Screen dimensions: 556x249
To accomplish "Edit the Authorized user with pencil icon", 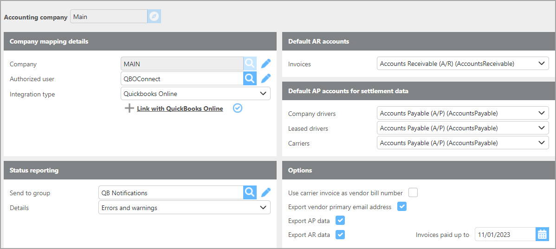I will (x=266, y=78).
